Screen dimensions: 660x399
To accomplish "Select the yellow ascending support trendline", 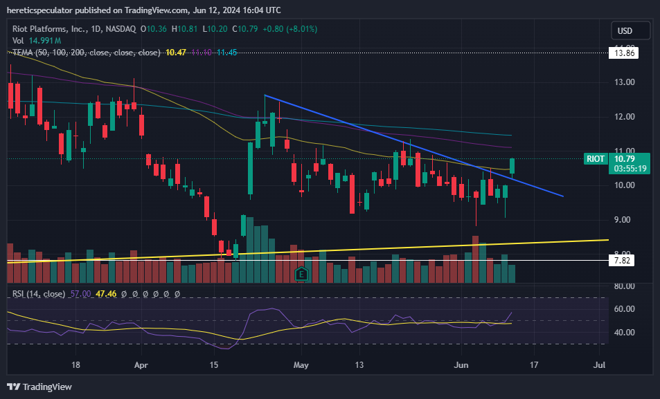I will tap(307, 251).
